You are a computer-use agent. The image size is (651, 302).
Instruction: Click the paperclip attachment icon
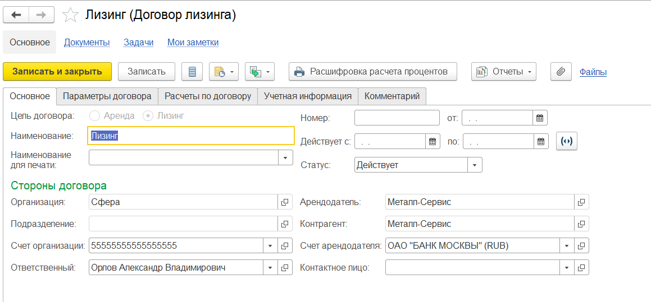tap(561, 72)
